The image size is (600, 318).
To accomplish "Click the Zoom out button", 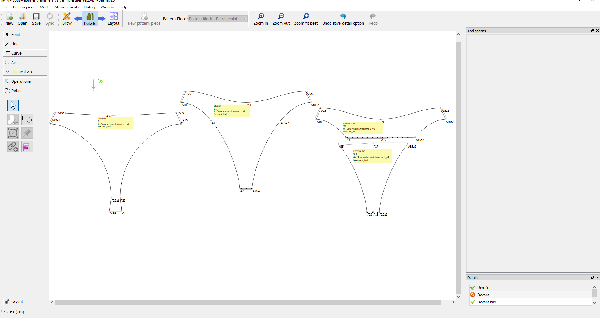I will (281, 19).
